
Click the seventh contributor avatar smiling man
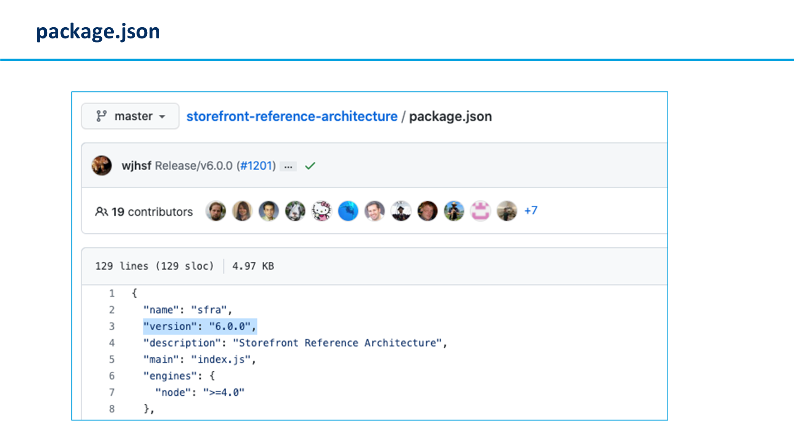(x=375, y=211)
